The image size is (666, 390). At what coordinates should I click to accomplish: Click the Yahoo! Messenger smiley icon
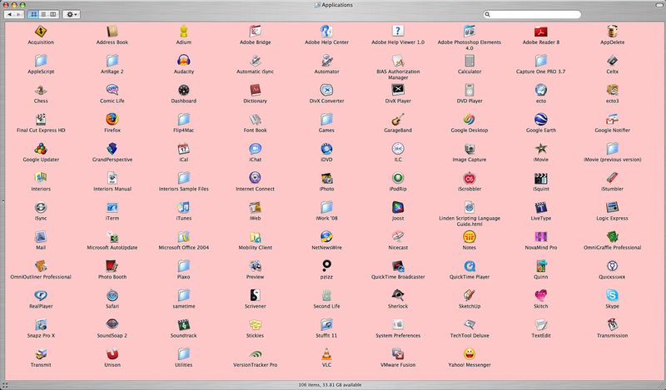[x=470, y=353]
